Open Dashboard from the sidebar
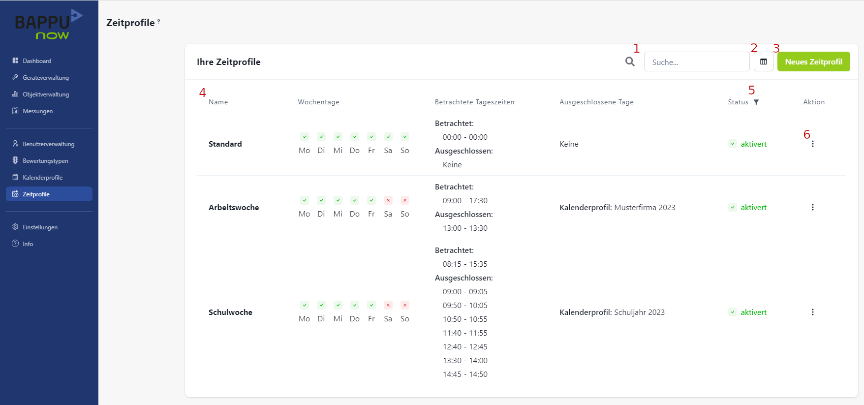 49,61
